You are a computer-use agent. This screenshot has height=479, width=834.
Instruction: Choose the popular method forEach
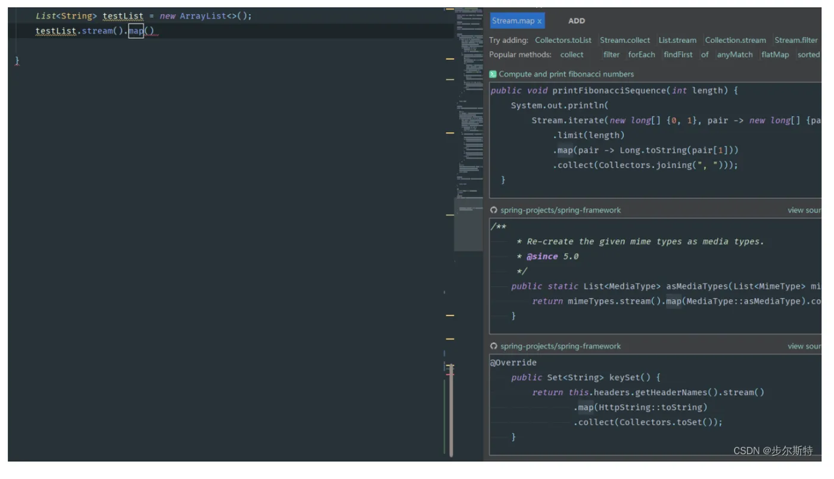pos(642,55)
